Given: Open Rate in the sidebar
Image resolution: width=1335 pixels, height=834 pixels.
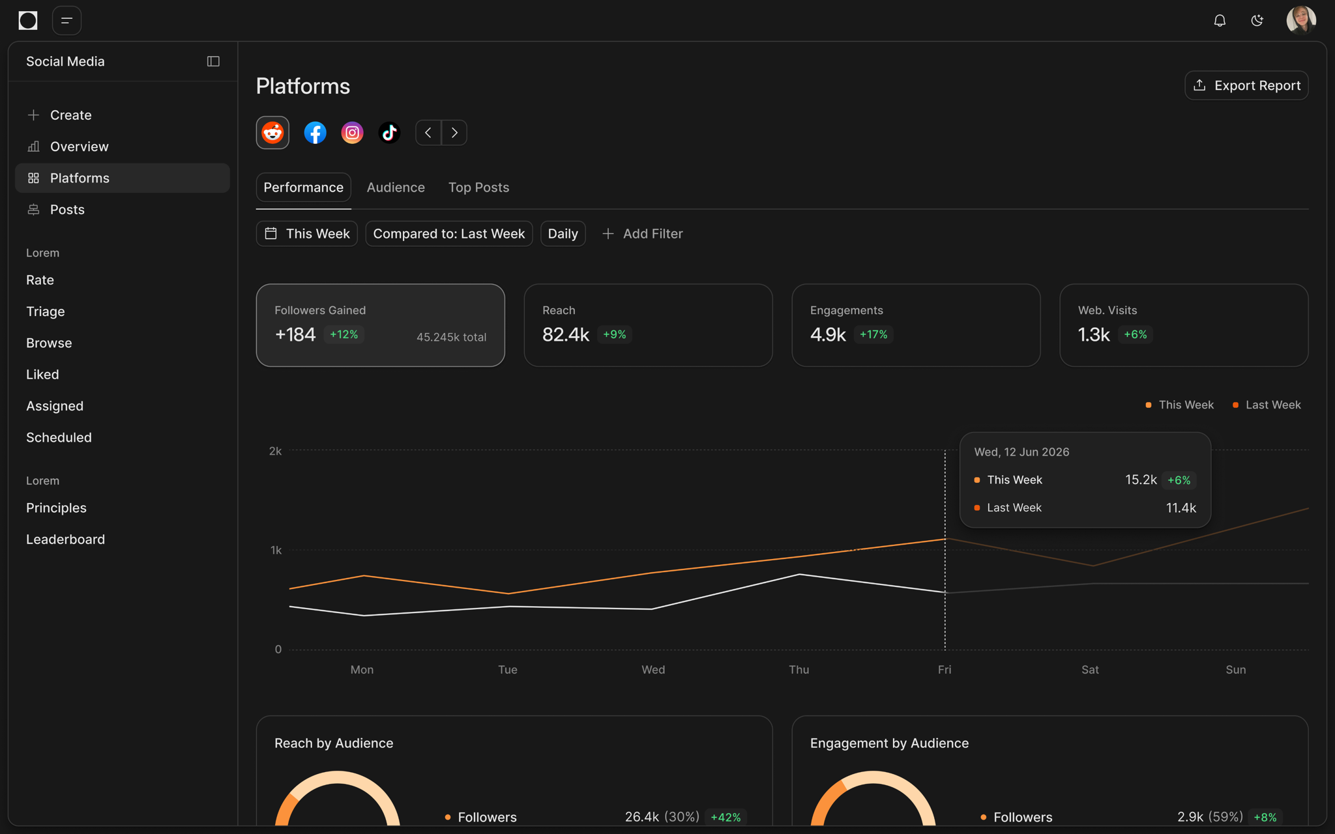Looking at the screenshot, I should (x=40, y=280).
